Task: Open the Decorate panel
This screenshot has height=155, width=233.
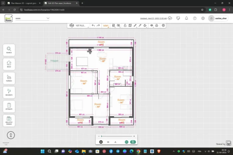Action: pos(9,92)
